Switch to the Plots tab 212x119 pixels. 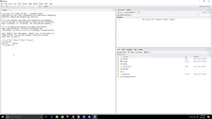(123, 50)
